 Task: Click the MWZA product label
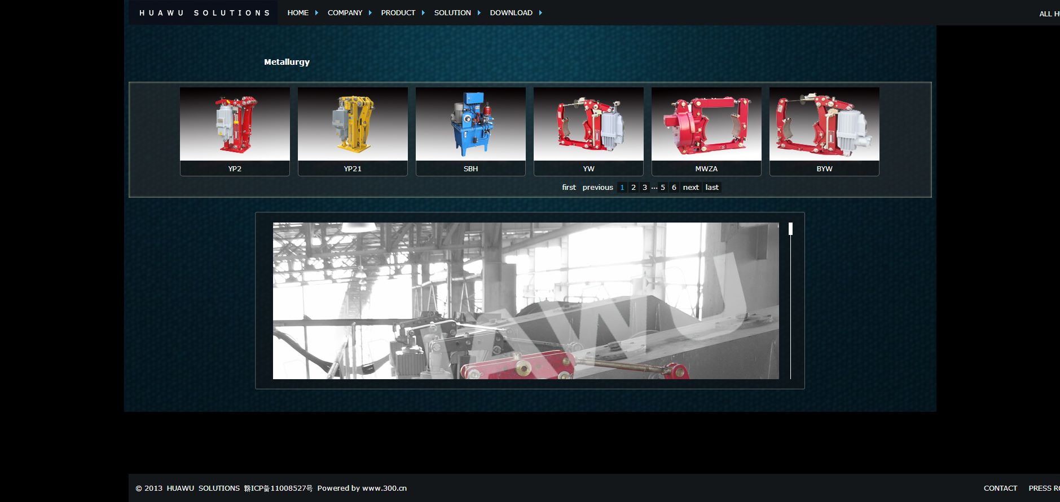(x=706, y=168)
